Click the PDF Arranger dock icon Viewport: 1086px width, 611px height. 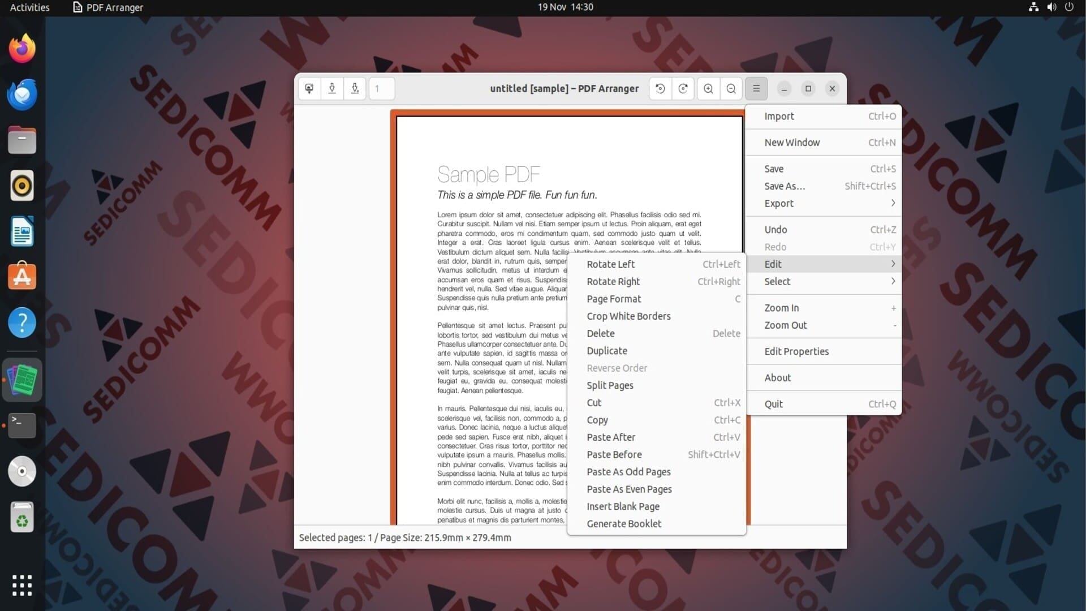click(x=22, y=380)
